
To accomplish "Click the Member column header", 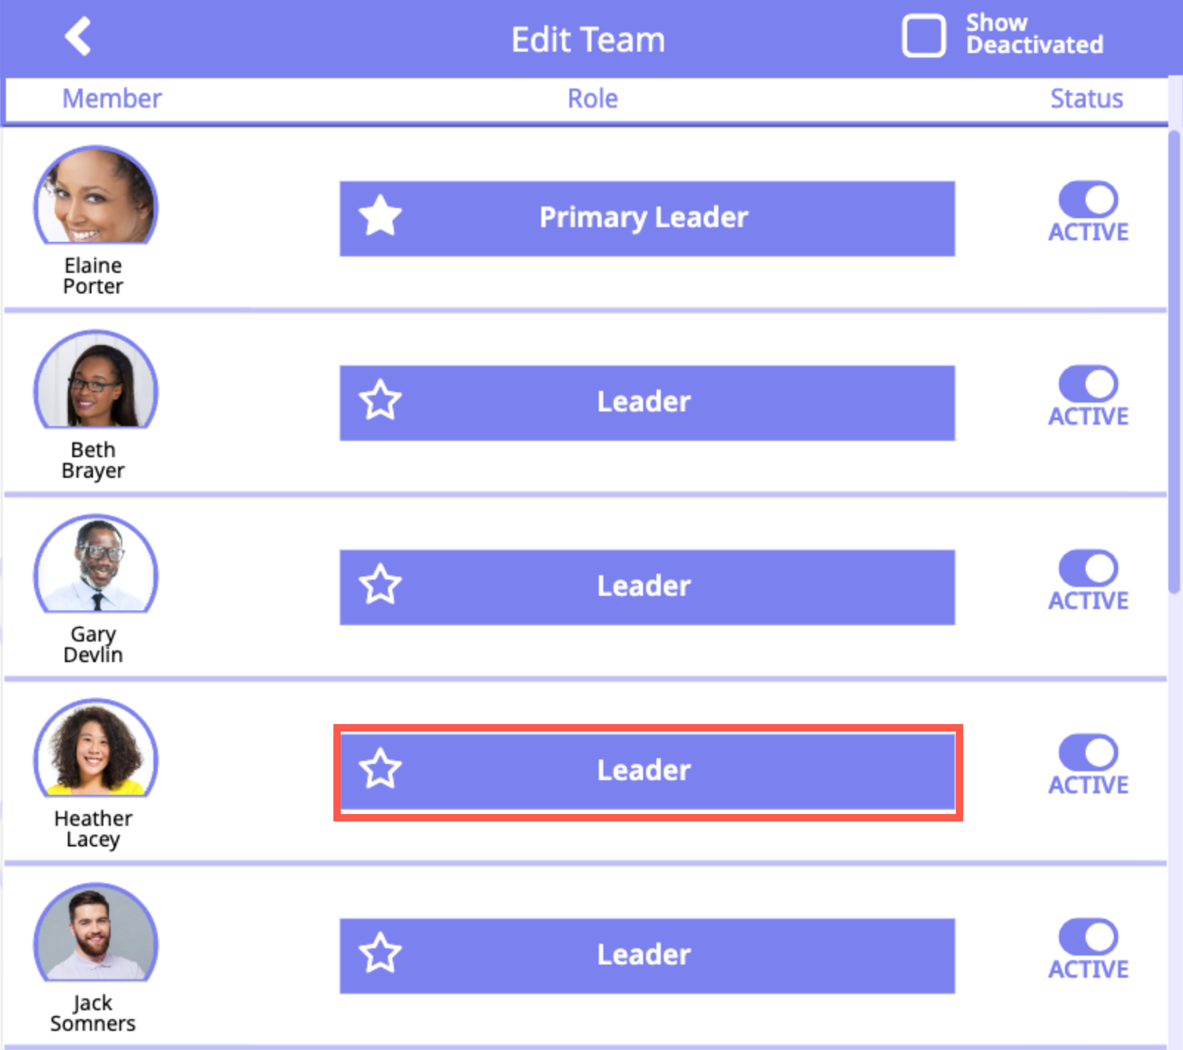I will [111, 99].
